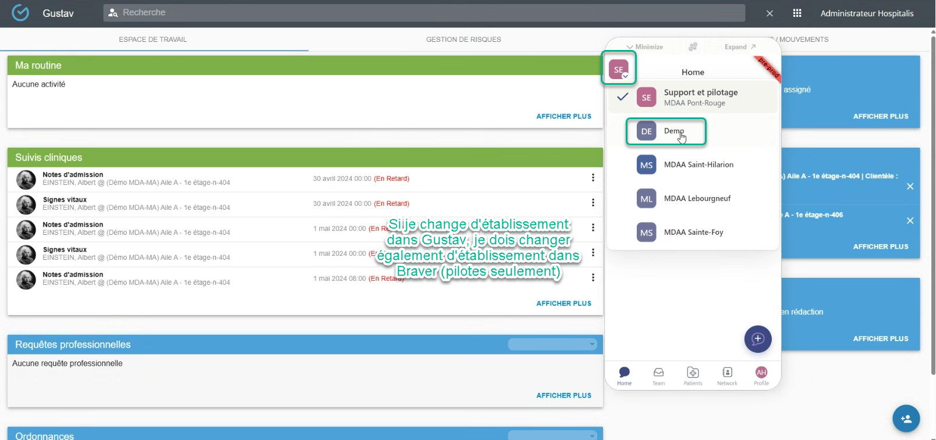The height and width of the screenshot is (440, 936).
Task: Select MDAA Saint-Hilarion establishment
Action: pyautogui.click(x=698, y=165)
